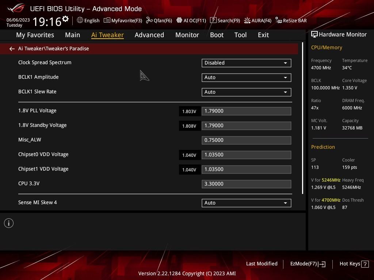Click the English language globe icon
Viewport: 374px width, 280px height.
click(80, 20)
